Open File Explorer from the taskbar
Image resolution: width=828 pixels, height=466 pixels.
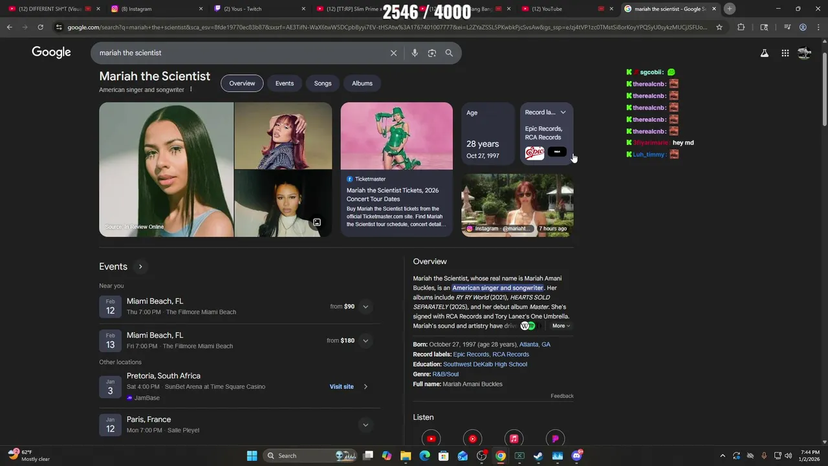click(x=406, y=456)
